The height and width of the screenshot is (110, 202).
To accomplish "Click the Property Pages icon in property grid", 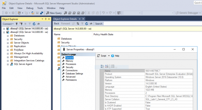I will (x=113, y=66).
